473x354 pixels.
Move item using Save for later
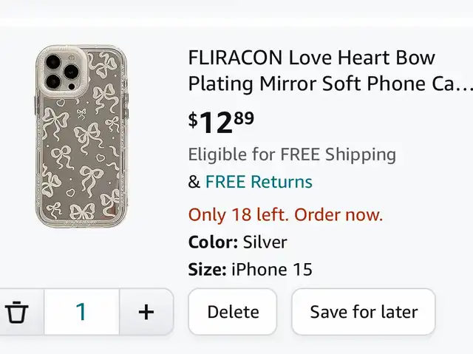pyautogui.click(x=364, y=312)
